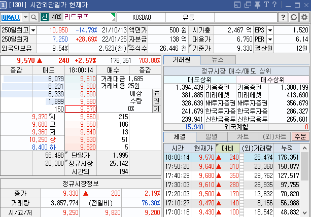
Task: Click the 매수상위 header cell
Action: click(x=273, y=80)
